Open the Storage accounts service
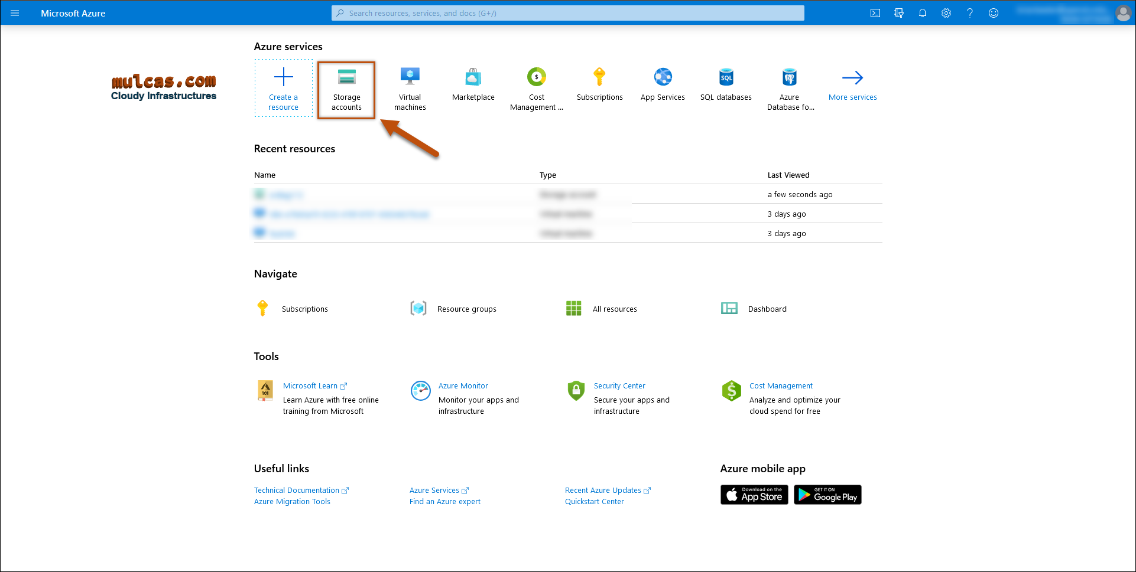Image resolution: width=1136 pixels, height=572 pixels. coord(346,90)
